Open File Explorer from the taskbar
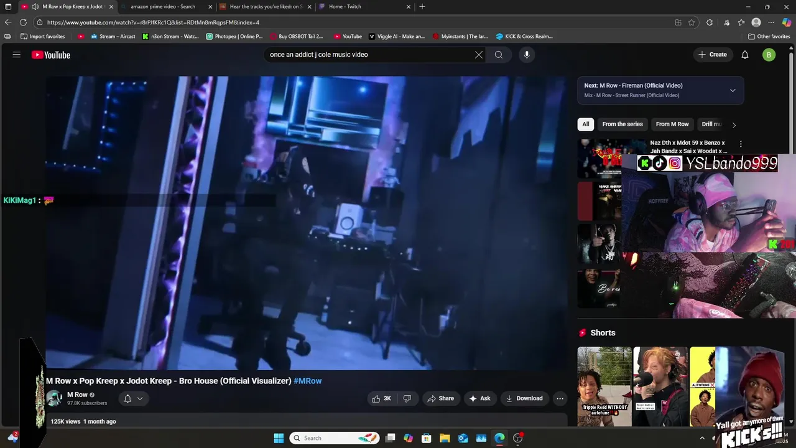The height and width of the screenshot is (448, 796). coord(445,438)
